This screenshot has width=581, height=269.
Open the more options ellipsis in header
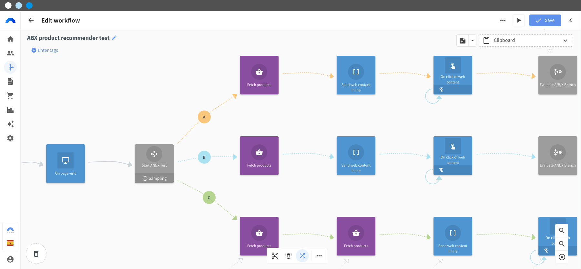coord(503,20)
